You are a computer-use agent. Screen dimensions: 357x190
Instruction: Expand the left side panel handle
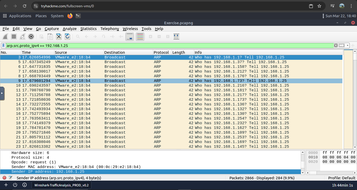2,93
